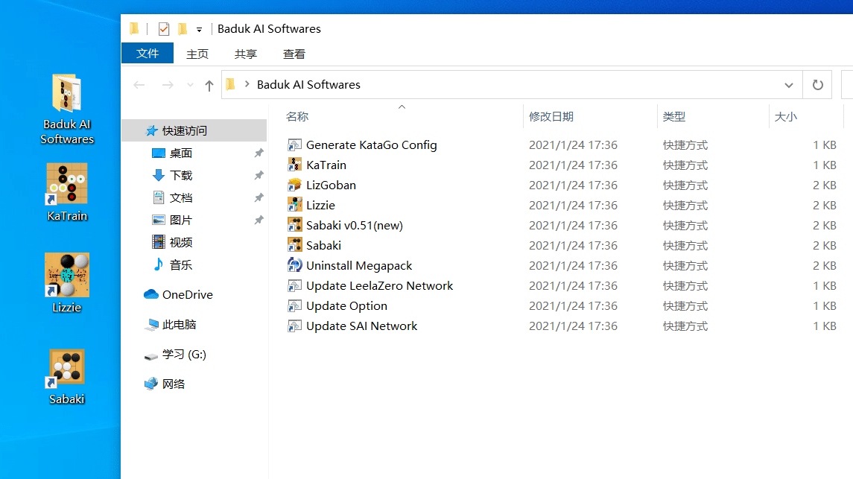Screen dimensions: 853x479
Task: Open 视频 in the navigation pane
Action: pyautogui.click(x=180, y=243)
